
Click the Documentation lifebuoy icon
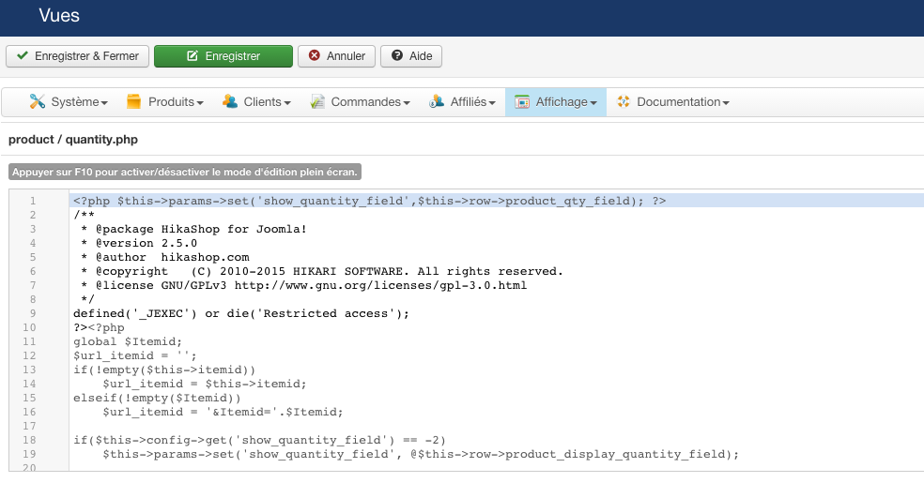coord(624,101)
